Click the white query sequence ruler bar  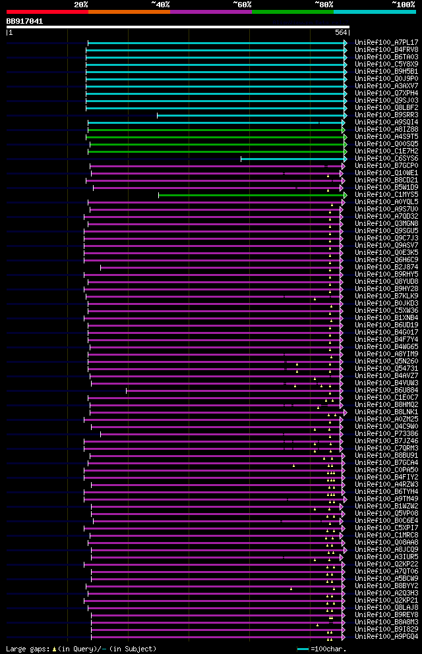click(178, 27)
